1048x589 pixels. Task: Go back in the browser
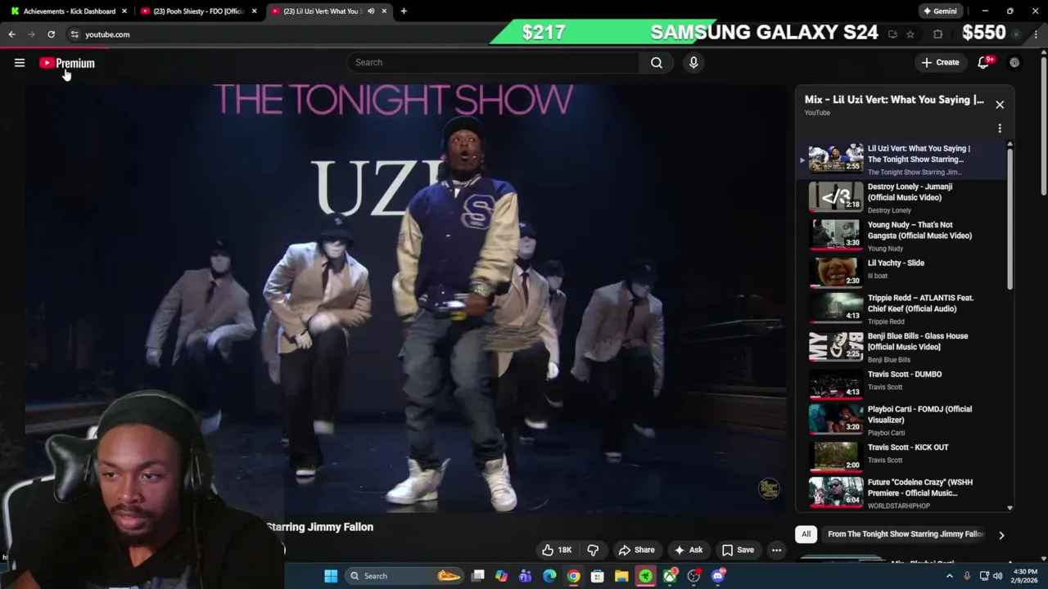tap(11, 34)
